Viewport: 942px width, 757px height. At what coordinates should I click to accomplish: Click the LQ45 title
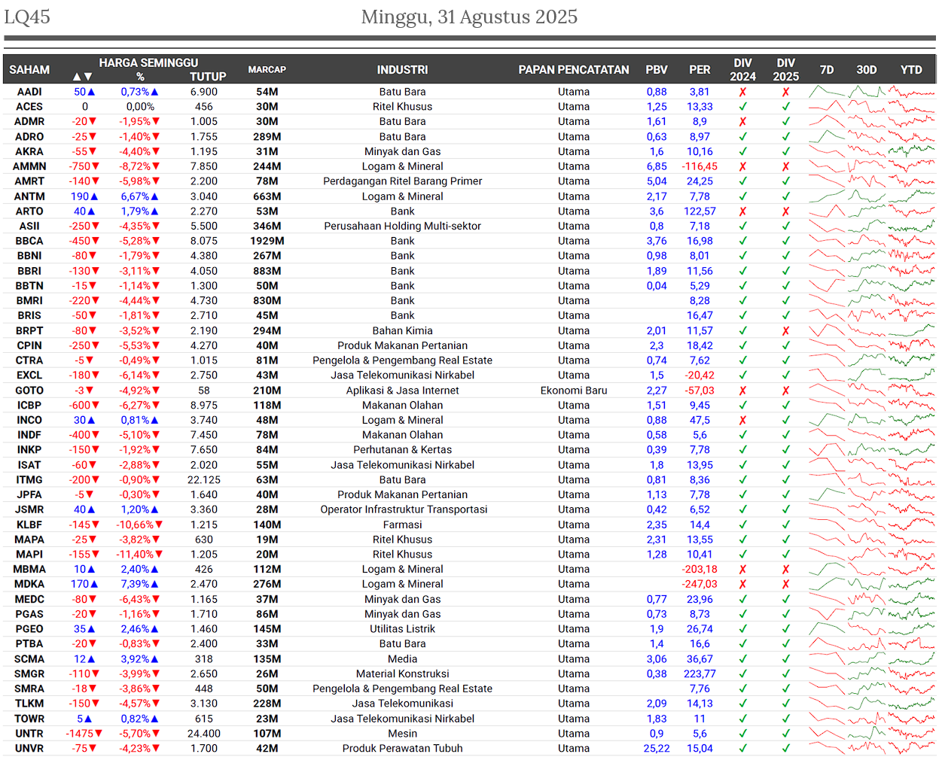(x=27, y=17)
